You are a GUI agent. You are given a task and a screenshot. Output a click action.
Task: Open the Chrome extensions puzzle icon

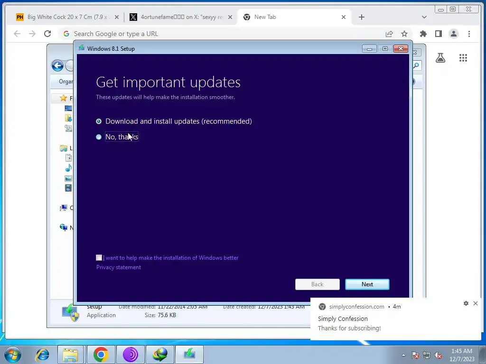coord(423,34)
